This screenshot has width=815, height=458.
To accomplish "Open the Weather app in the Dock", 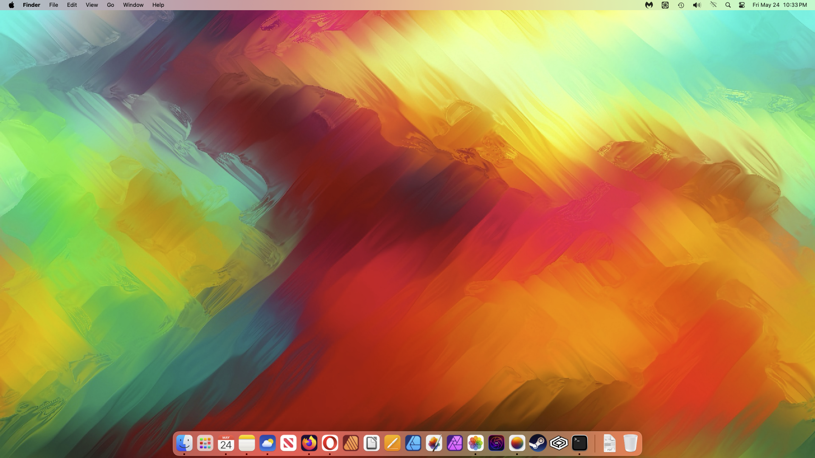I will coord(267,443).
